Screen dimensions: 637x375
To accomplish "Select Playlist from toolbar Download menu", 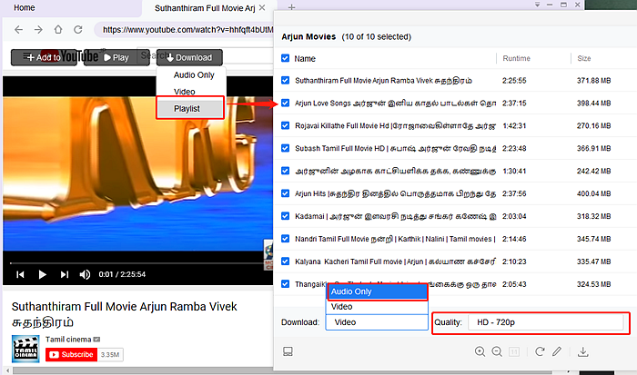I will point(190,108).
